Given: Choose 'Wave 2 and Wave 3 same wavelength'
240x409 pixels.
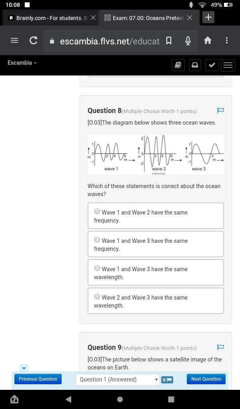Looking at the screenshot, I should [97, 297].
